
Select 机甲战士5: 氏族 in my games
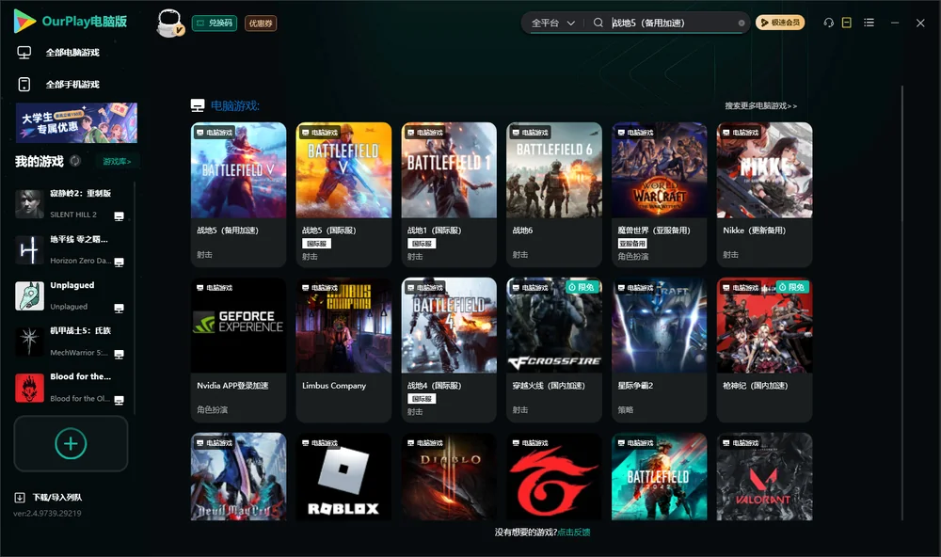pyautogui.click(x=71, y=342)
